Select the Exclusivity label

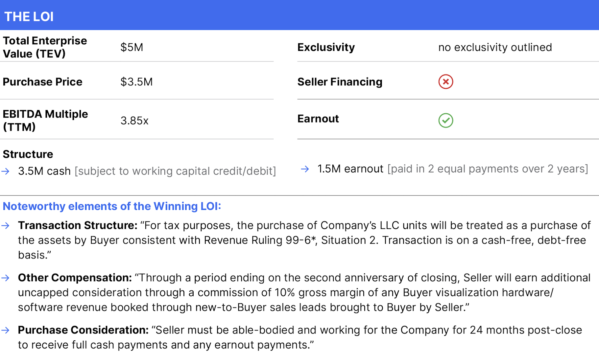pyautogui.click(x=326, y=47)
